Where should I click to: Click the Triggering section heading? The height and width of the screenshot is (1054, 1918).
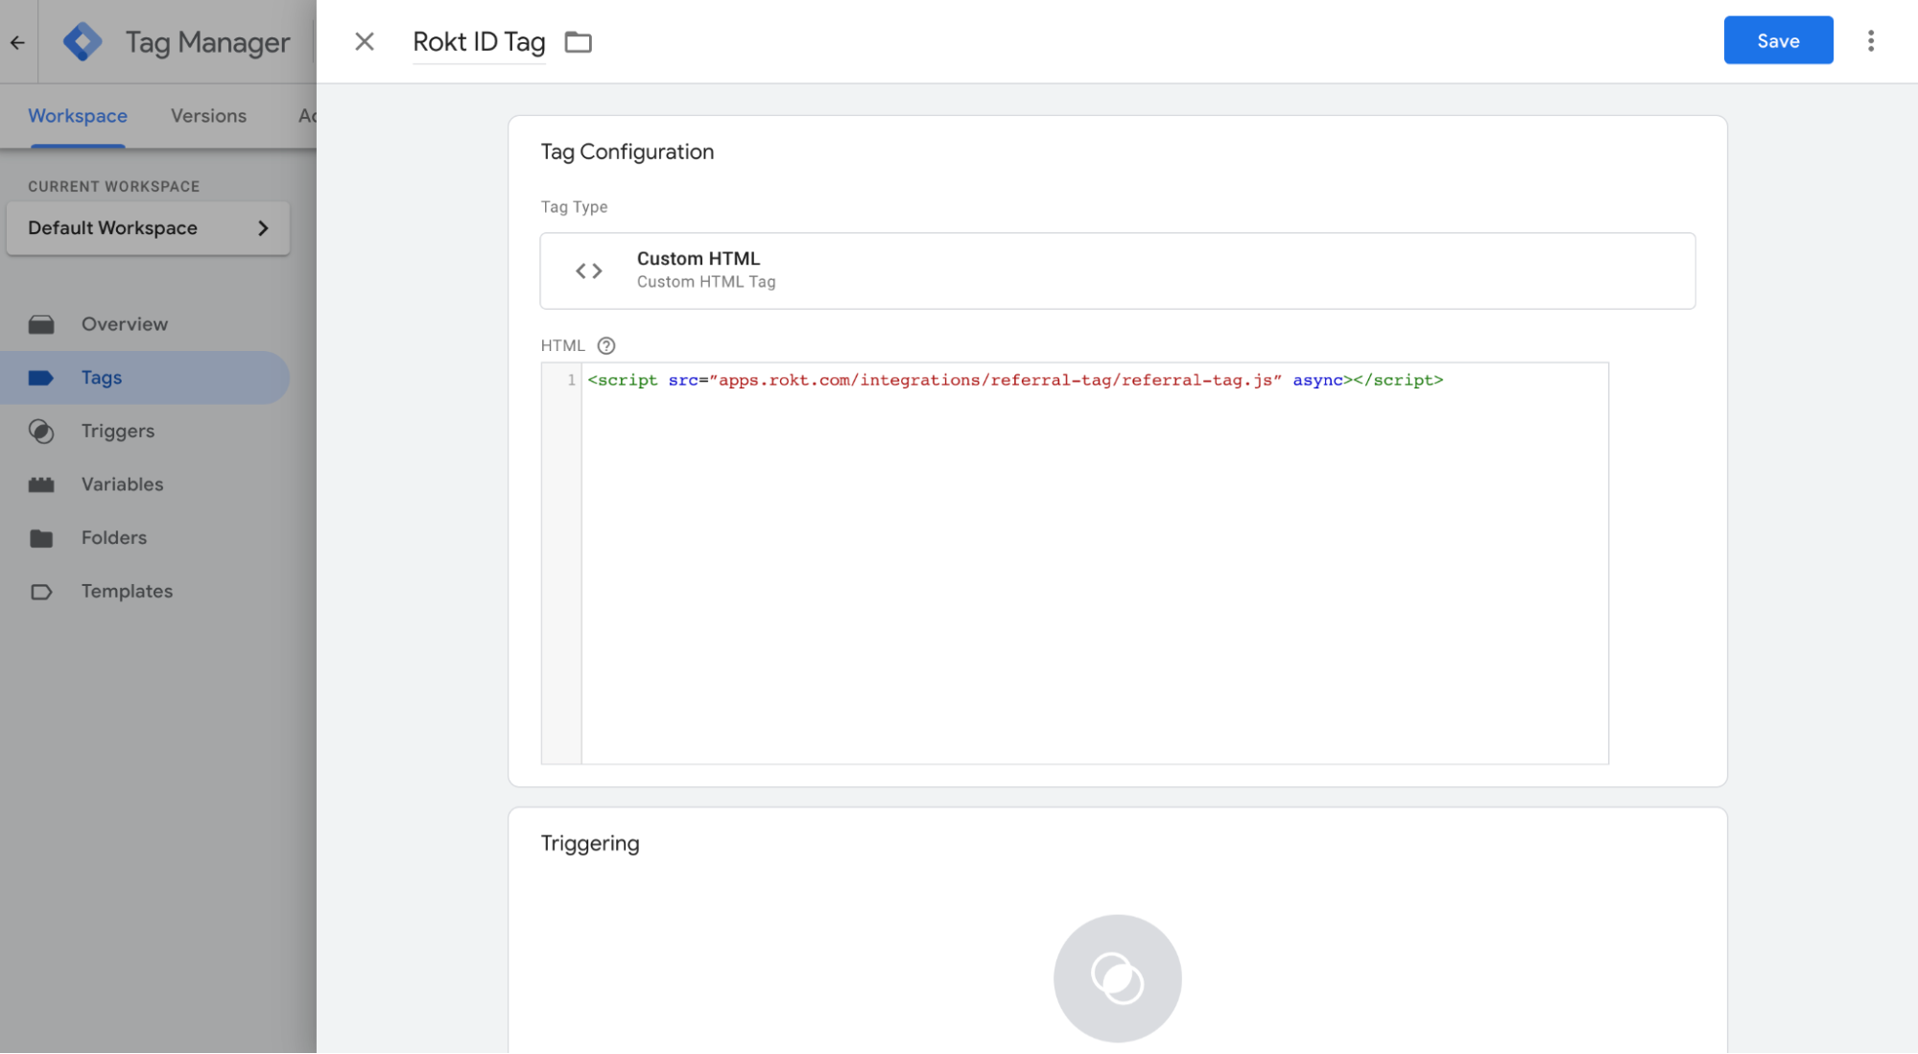point(589,843)
